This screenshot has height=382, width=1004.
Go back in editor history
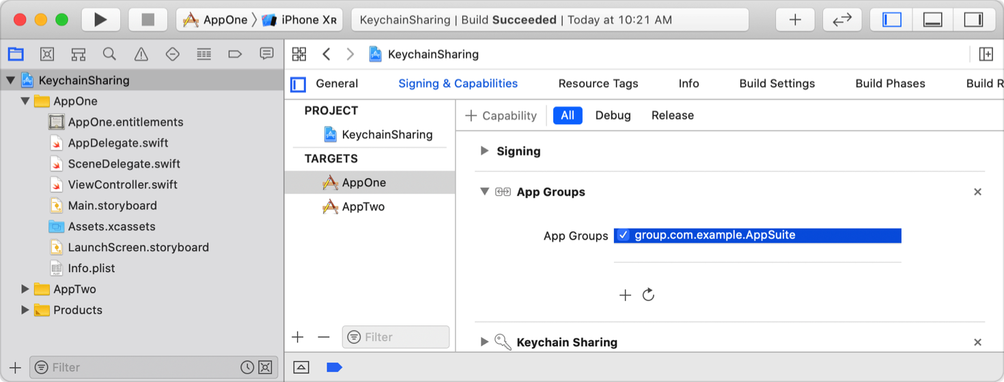[x=326, y=54]
